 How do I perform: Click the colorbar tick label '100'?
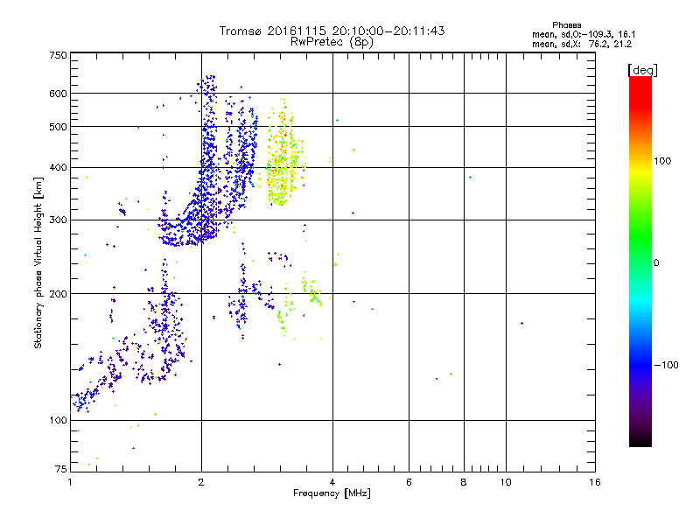pyautogui.click(x=662, y=161)
